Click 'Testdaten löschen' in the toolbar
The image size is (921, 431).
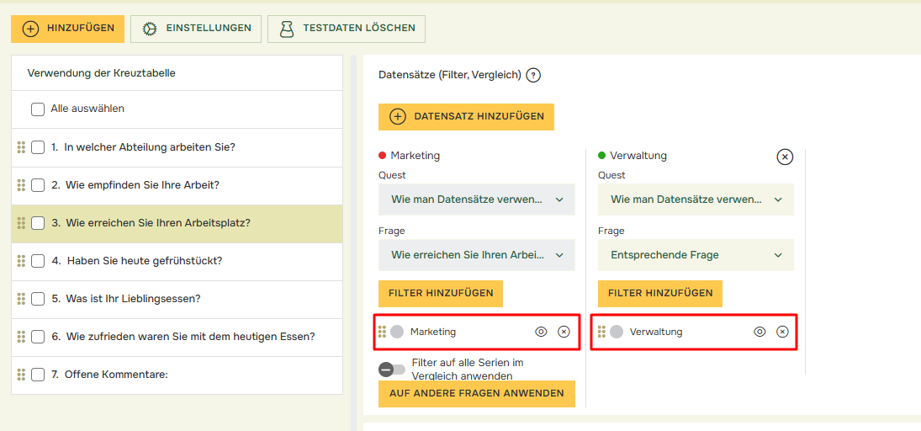[347, 29]
